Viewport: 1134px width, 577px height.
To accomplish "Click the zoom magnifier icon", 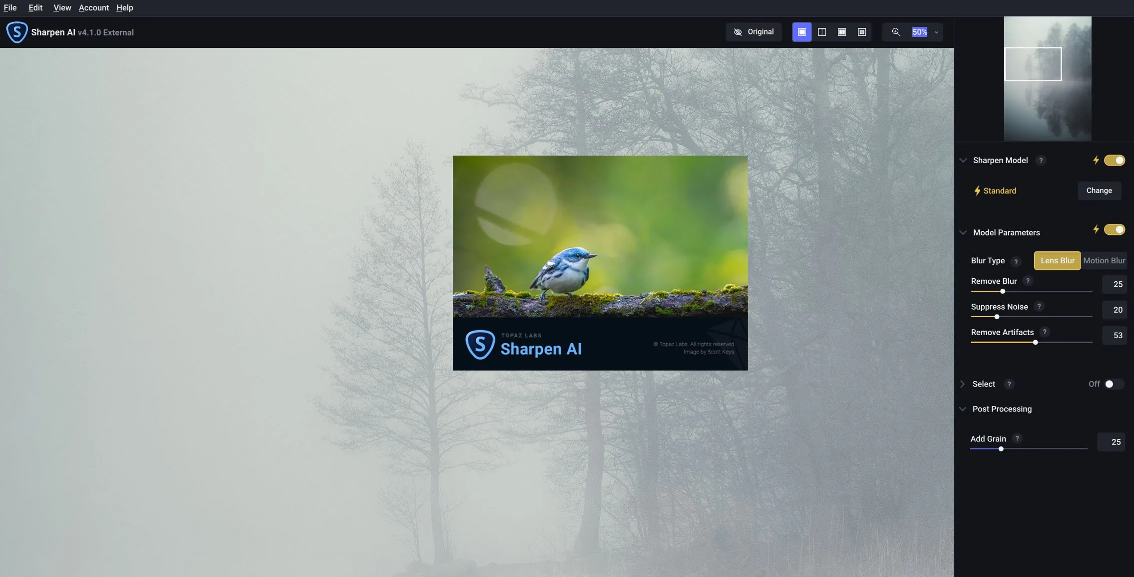I will pos(896,31).
